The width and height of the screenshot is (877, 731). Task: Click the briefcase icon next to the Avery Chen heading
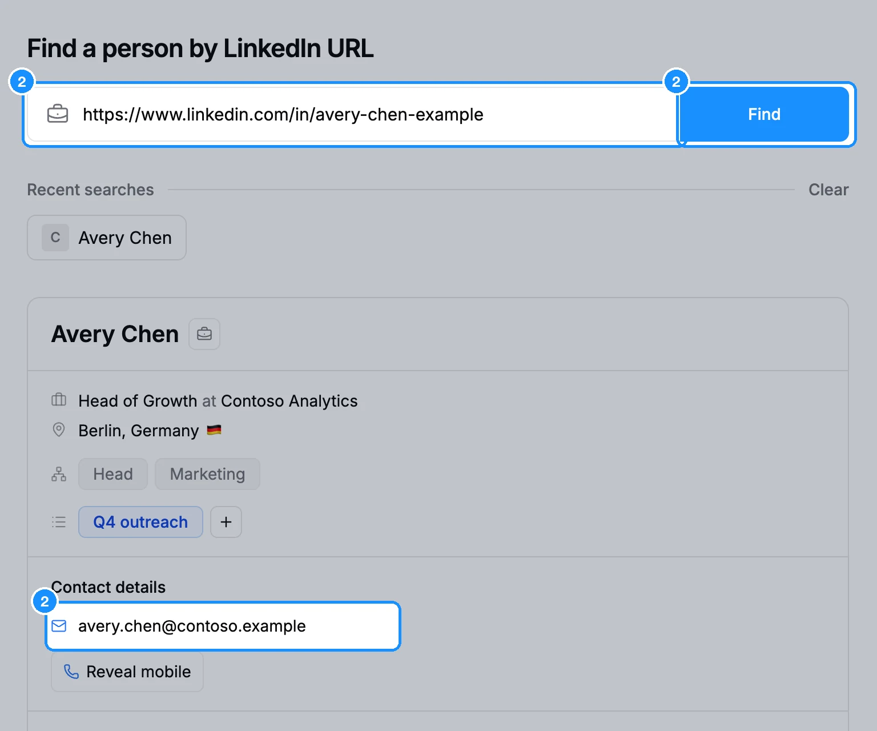(x=204, y=334)
